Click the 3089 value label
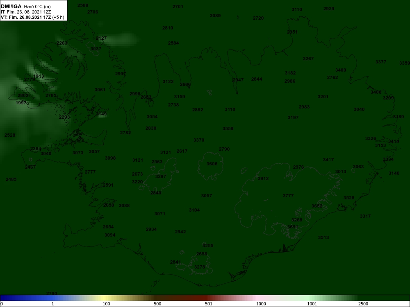410x307 pixels. (x=215, y=16)
